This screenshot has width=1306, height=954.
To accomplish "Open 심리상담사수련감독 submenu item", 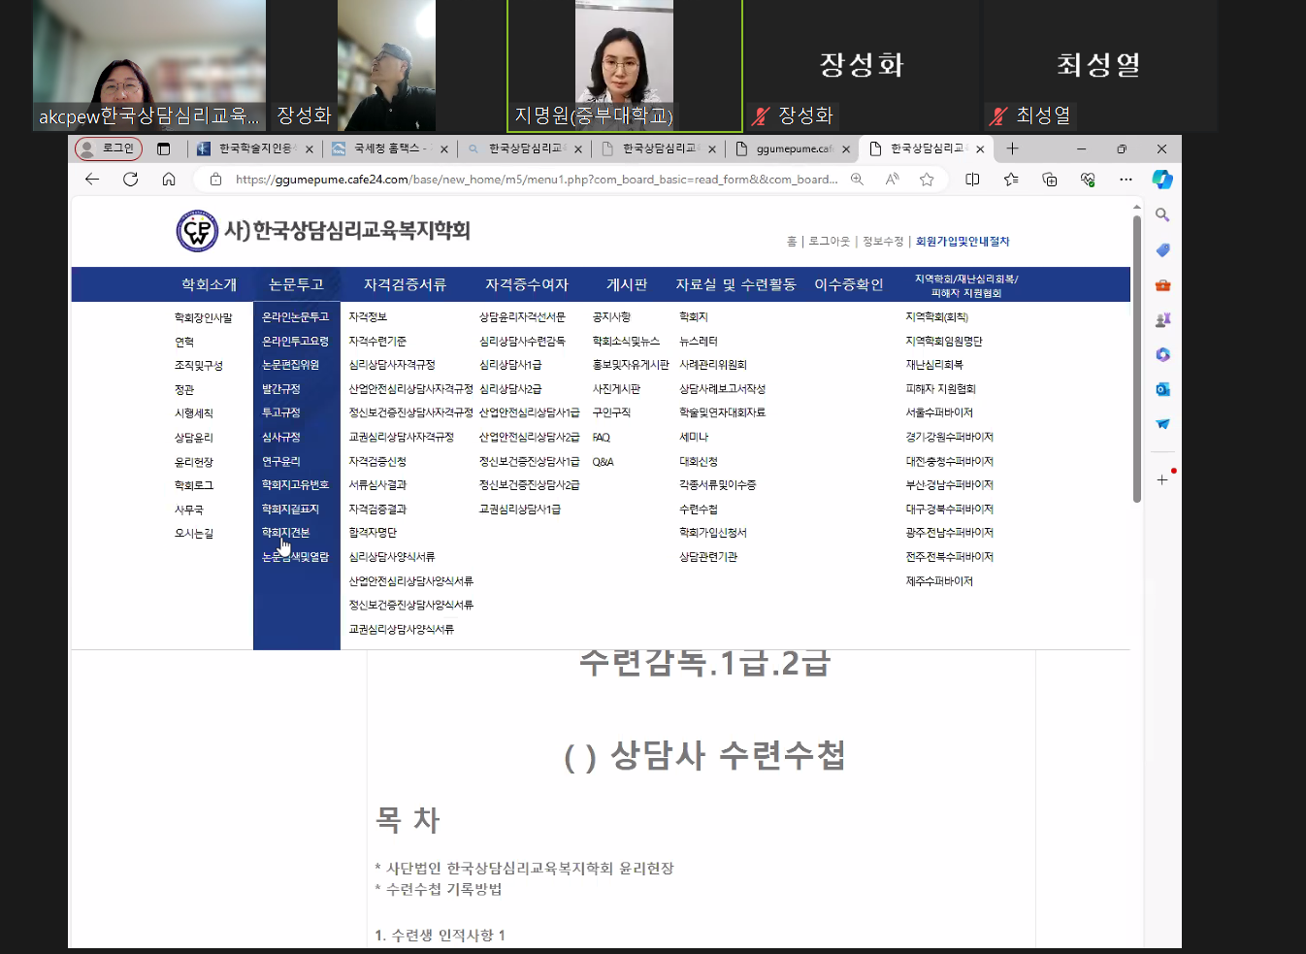I will (522, 342).
